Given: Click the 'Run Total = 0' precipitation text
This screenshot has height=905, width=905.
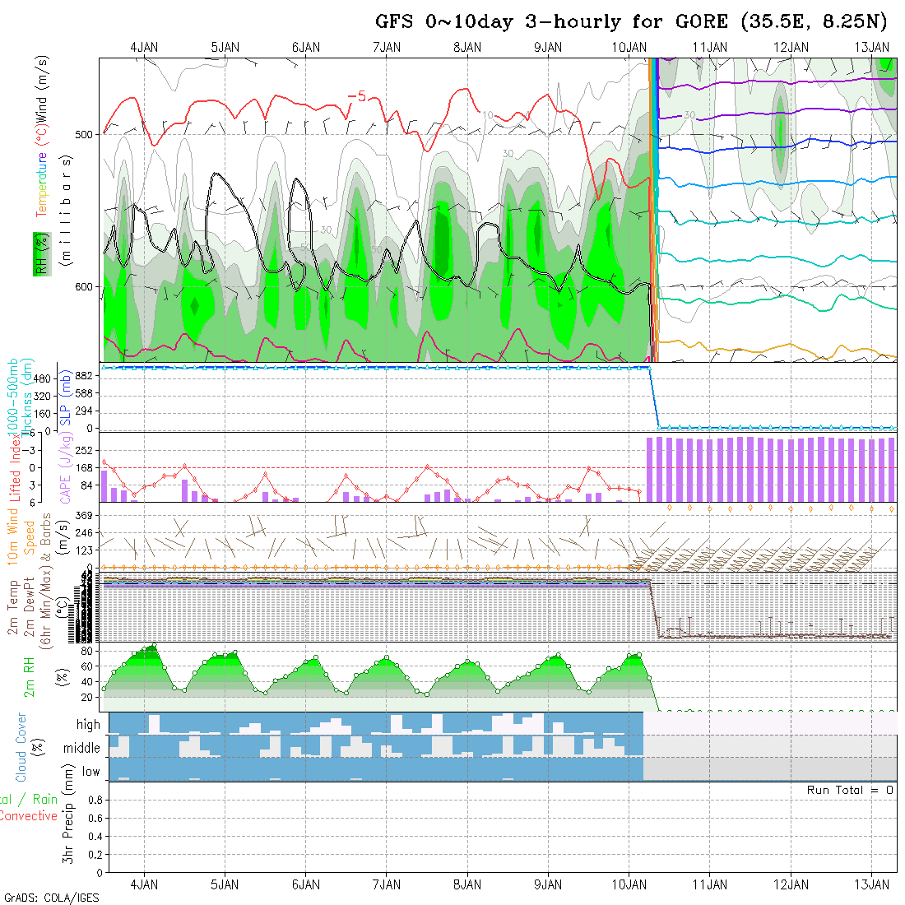Looking at the screenshot, I should click(x=850, y=790).
